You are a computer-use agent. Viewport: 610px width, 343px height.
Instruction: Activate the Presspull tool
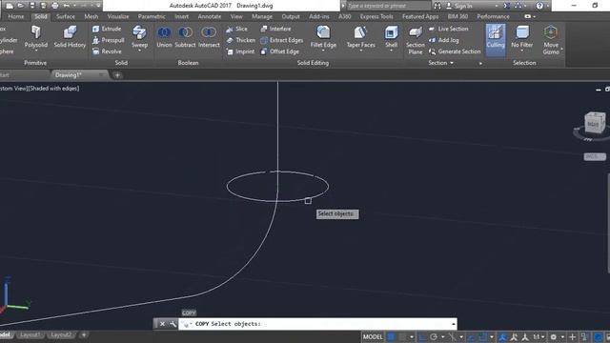pos(109,40)
